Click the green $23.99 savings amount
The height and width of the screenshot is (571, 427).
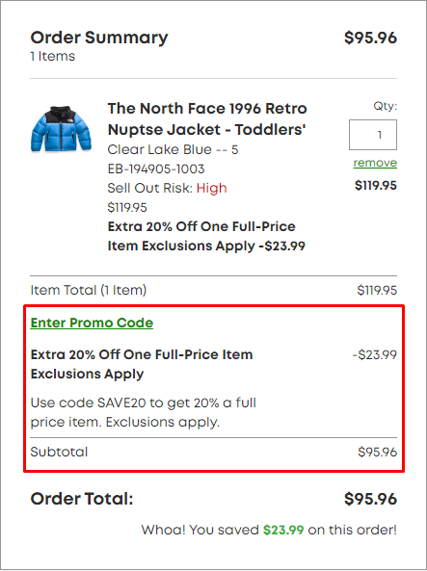pos(283,530)
